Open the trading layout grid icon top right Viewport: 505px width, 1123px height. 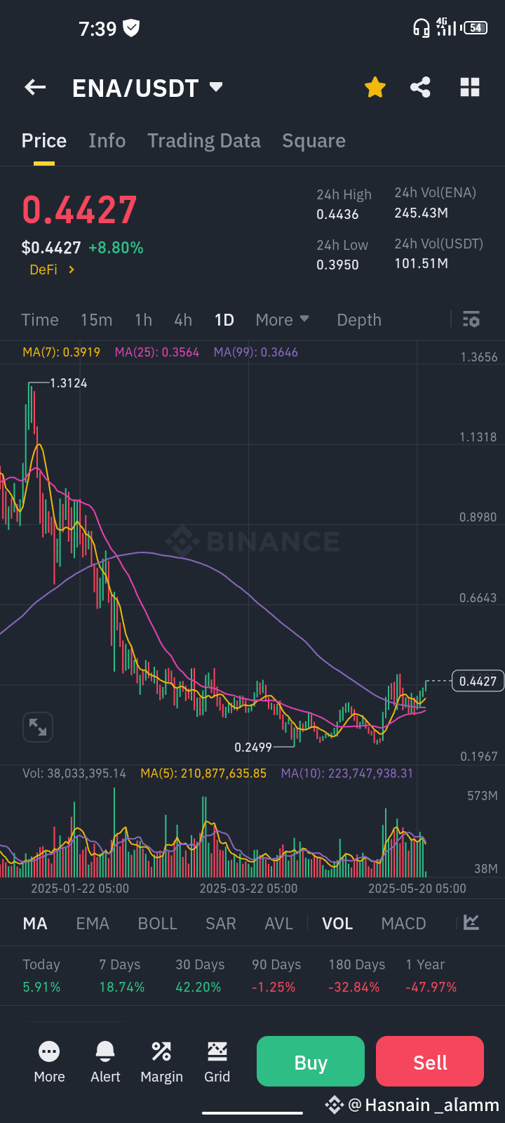click(x=469, y=87)
